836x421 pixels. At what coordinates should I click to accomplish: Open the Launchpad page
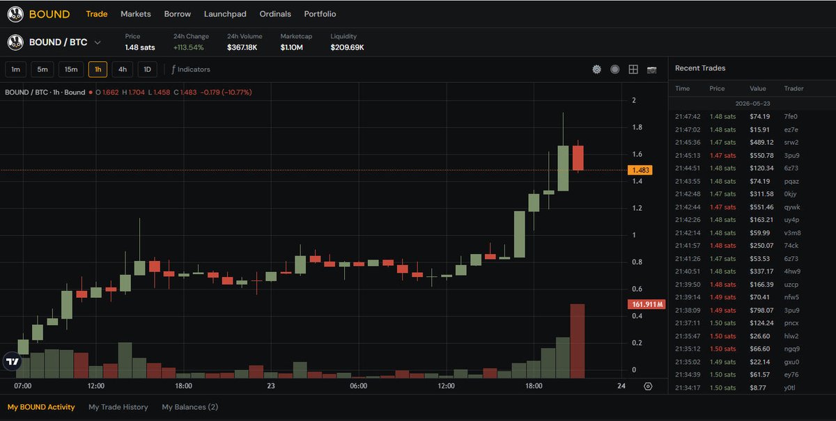pos(225,14)
